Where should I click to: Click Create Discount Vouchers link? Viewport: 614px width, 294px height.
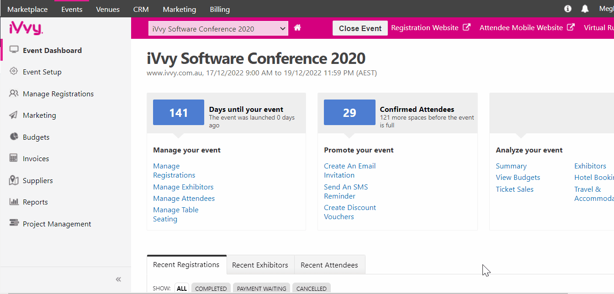coord(350,212)
